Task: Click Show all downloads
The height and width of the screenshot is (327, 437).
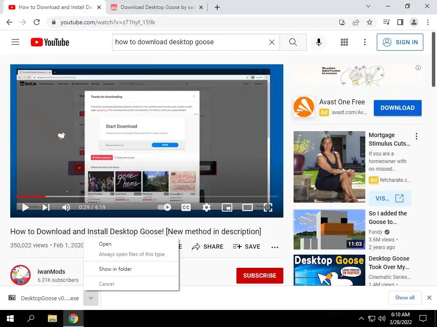Action: (405, 298)
